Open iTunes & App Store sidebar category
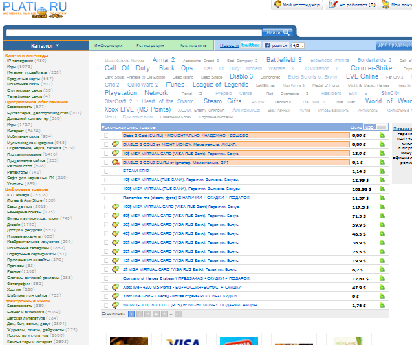412x345 pixels. click(31, 200)
